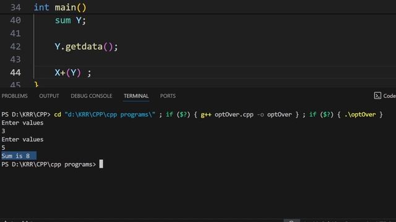
Task: Click the '.\optOver' run command text
Action: (x=360, y=115)
